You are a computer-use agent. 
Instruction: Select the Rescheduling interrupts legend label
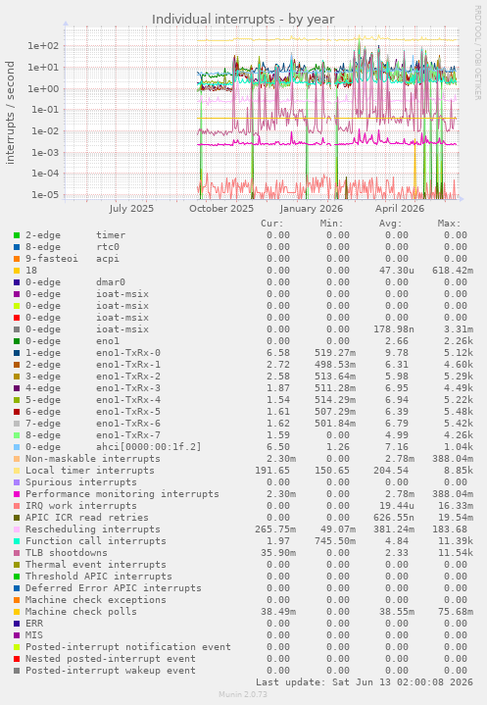pos(92,529)
